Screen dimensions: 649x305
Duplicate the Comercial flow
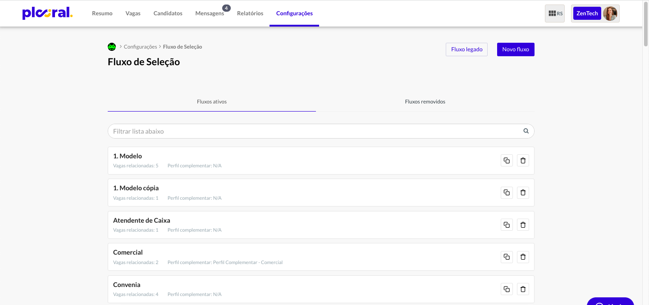point(507,257)
